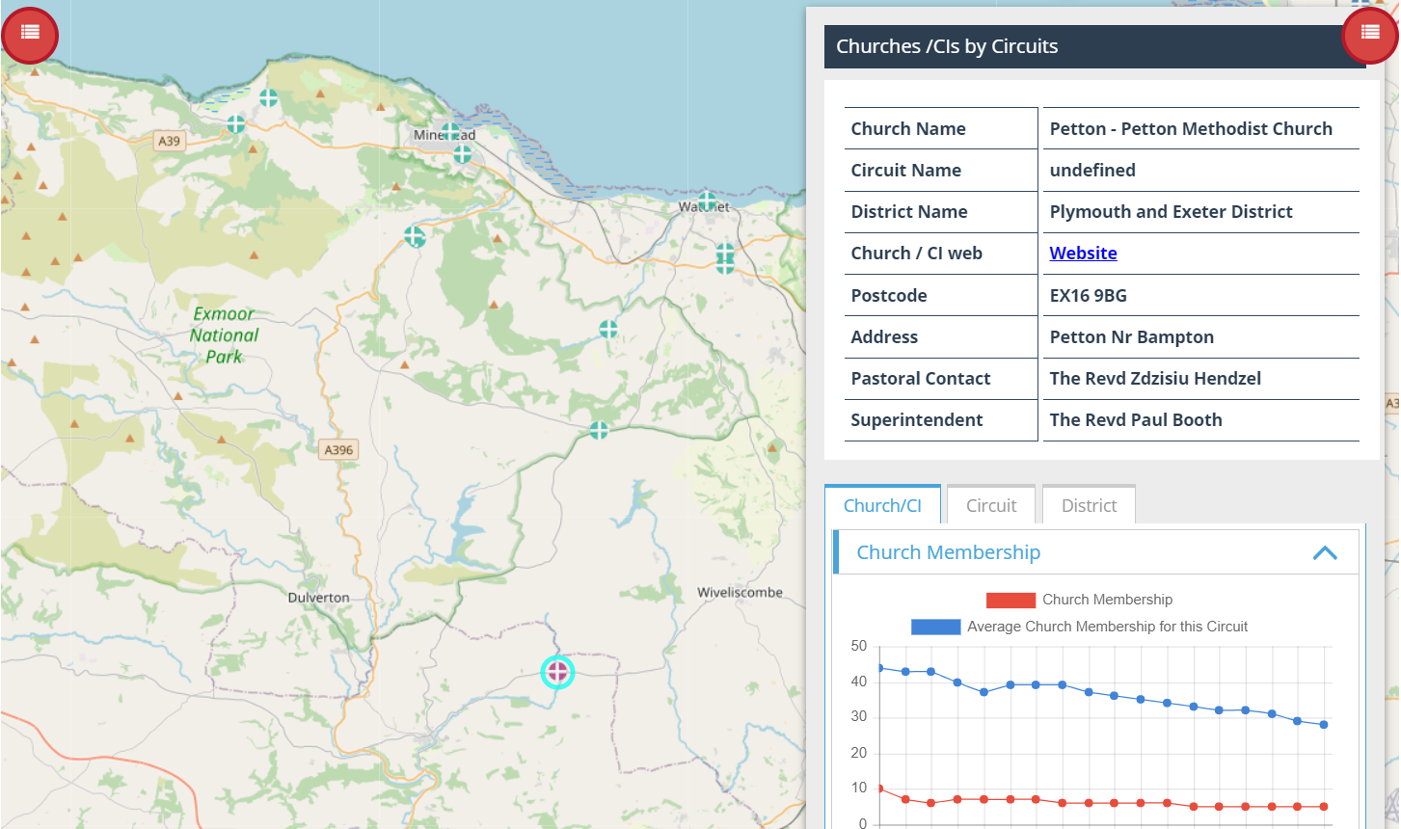Click the church marker at Watchet
Image resolution: width=1401 pixels, height=829 pixels.
coord(707,201)
